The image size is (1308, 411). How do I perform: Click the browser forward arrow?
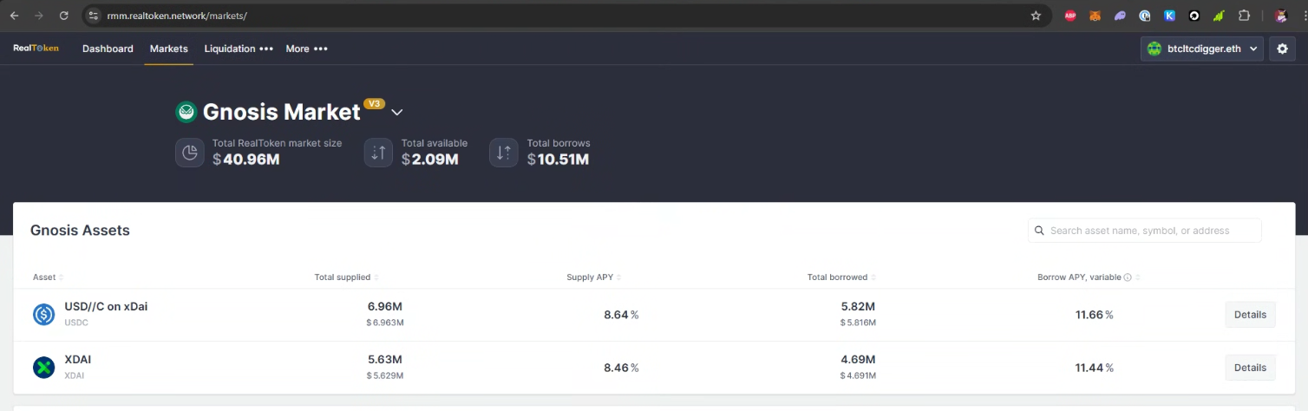[38, 16]
